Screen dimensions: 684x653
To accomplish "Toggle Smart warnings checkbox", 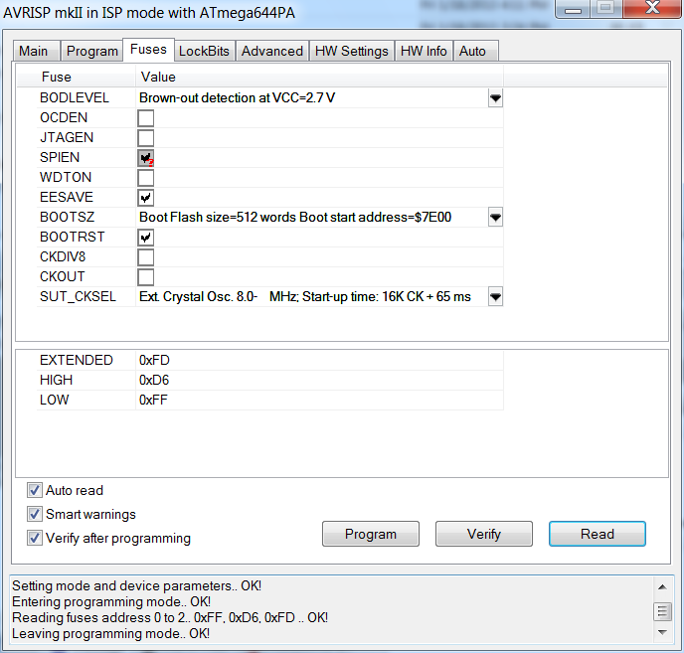I will [36, 514].
